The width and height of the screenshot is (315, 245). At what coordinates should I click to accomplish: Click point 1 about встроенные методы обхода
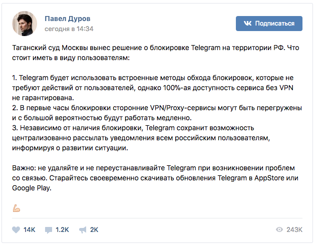point(153,88)
